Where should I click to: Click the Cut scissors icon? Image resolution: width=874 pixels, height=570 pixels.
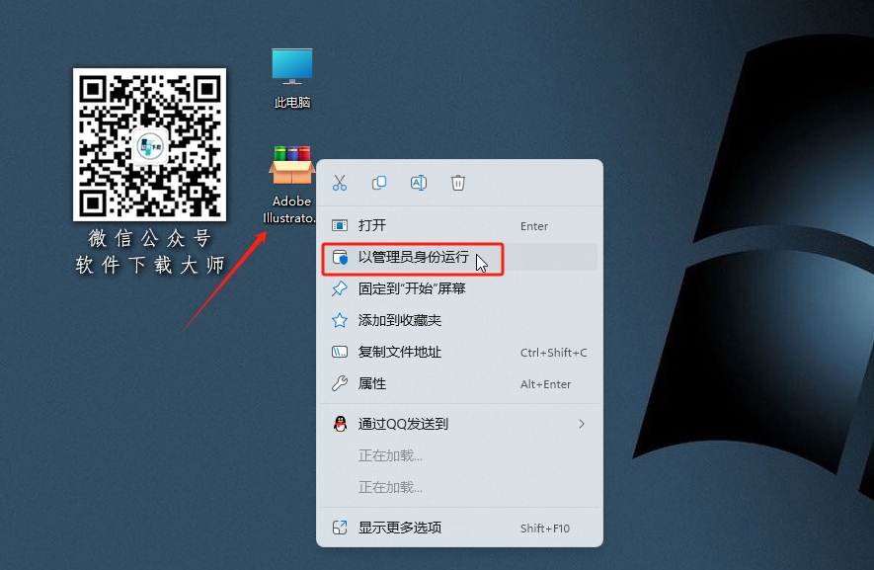[x=340, y=183]
